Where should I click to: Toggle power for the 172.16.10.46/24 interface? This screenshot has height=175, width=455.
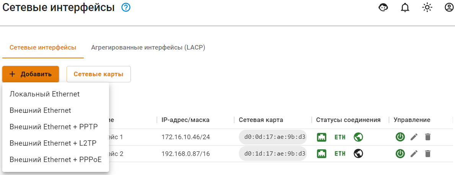pyautogui.click(x=400, y=137)
